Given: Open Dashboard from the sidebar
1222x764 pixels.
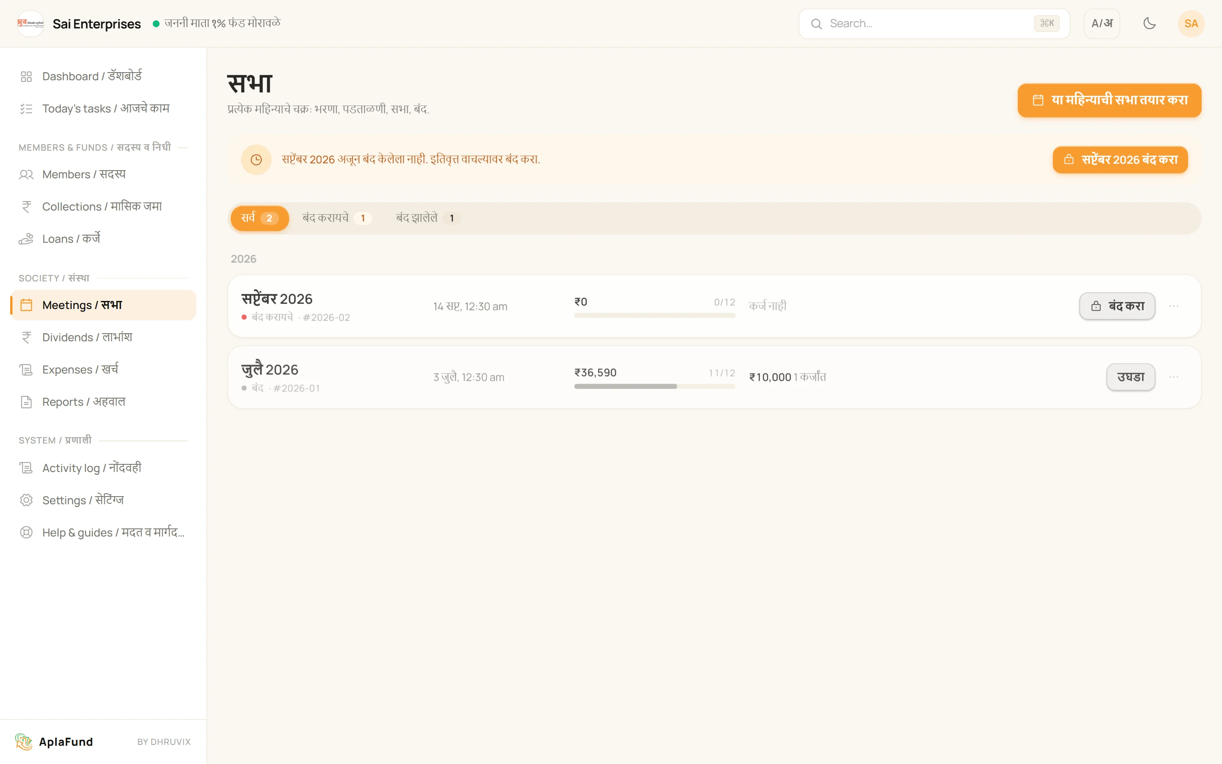Looking at the screenshot, I should tap(103, 76).
